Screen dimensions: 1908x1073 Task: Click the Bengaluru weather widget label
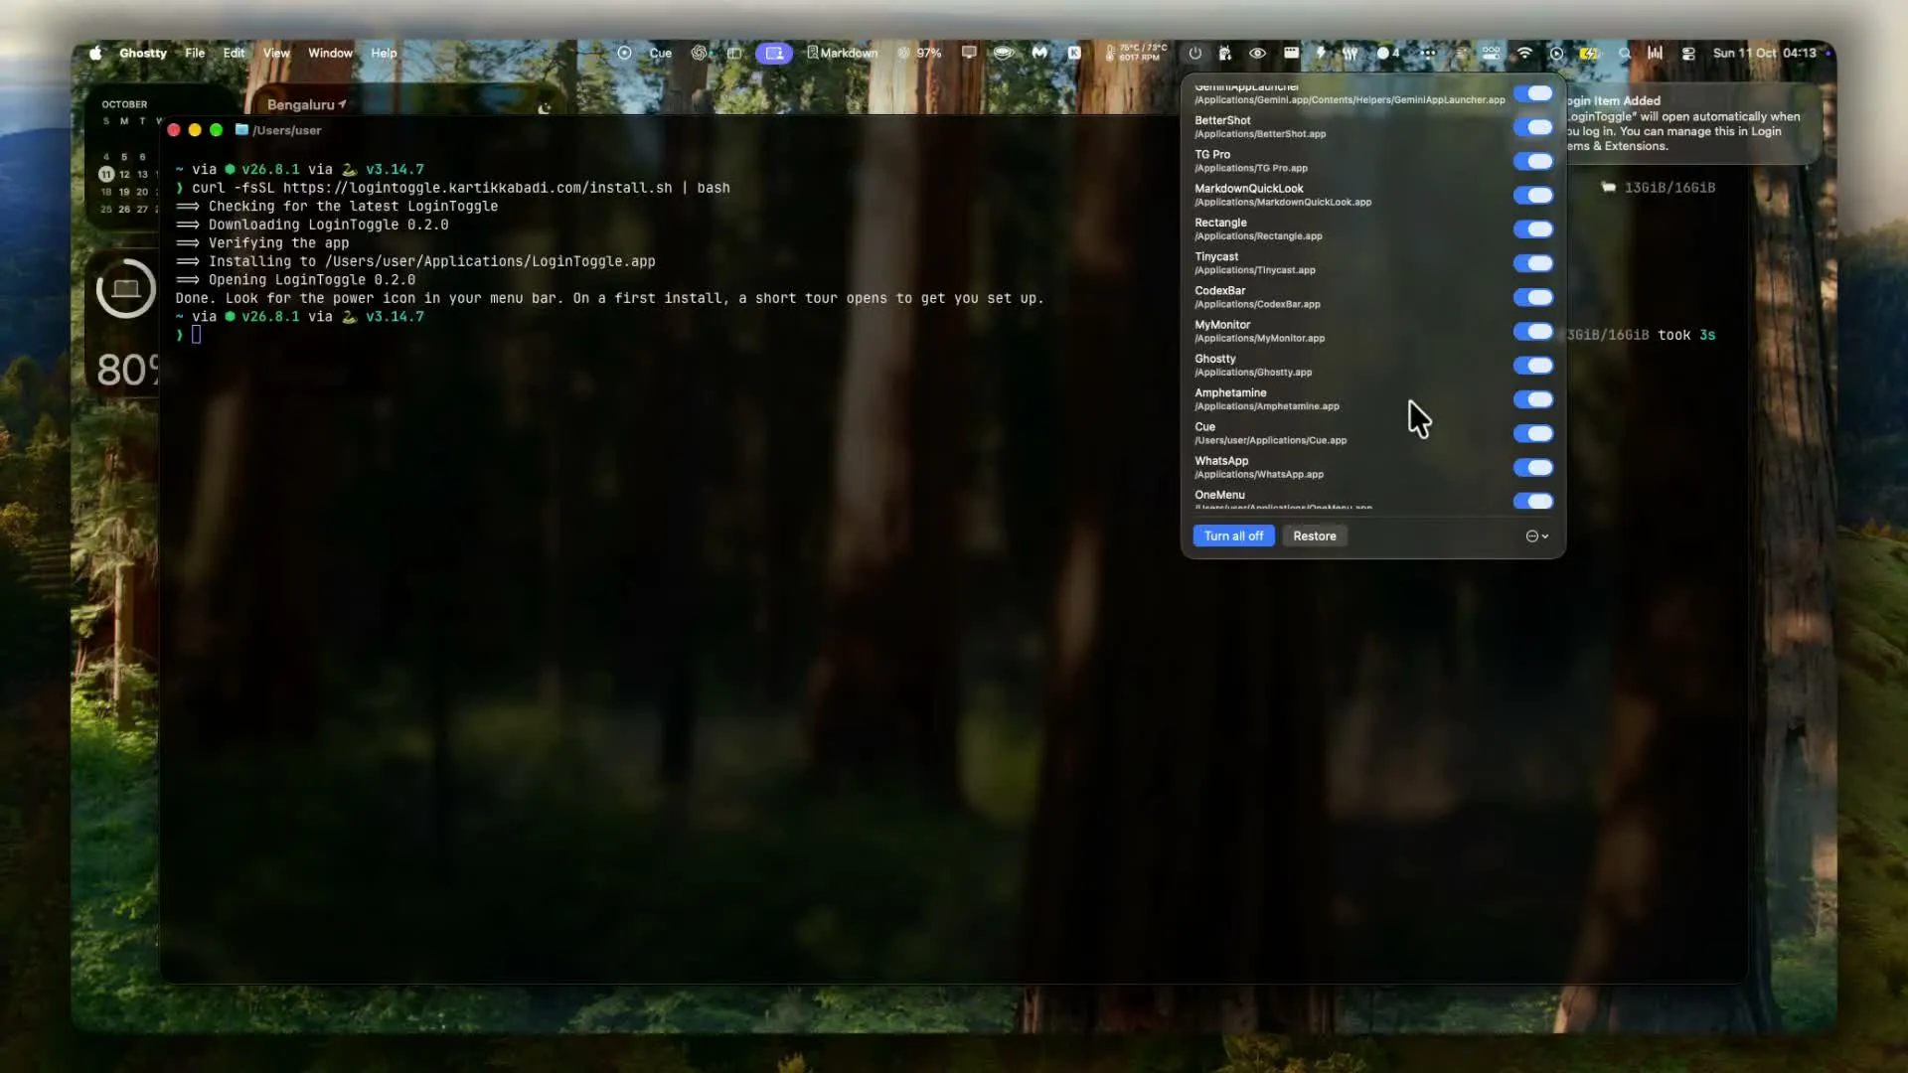point(306,104)
